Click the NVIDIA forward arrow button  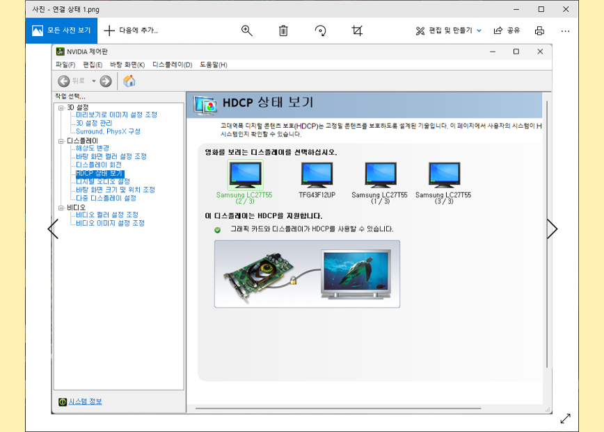click(106, 81)
